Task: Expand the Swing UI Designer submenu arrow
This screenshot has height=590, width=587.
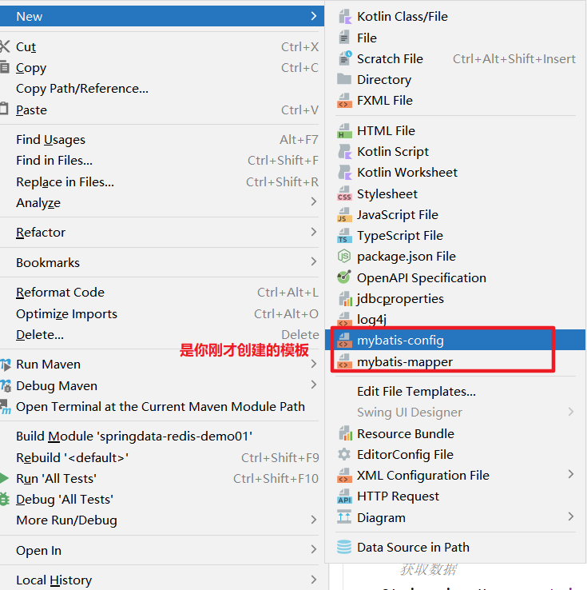Action: (x=571, y=412)
